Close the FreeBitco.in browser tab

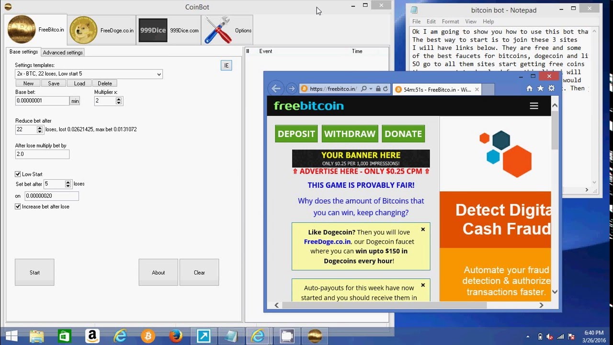tap(477, 89)
